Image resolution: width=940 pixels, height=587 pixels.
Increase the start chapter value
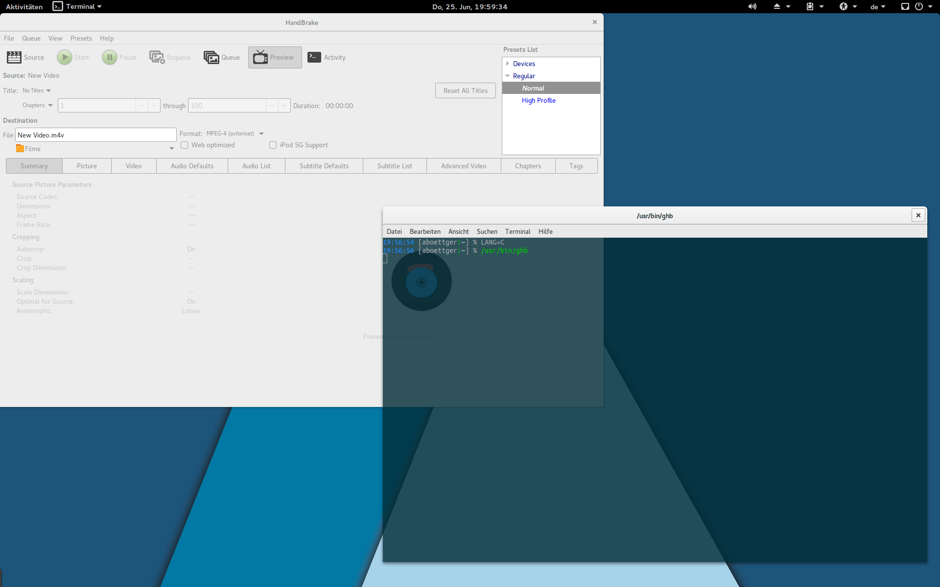point(154,105)
